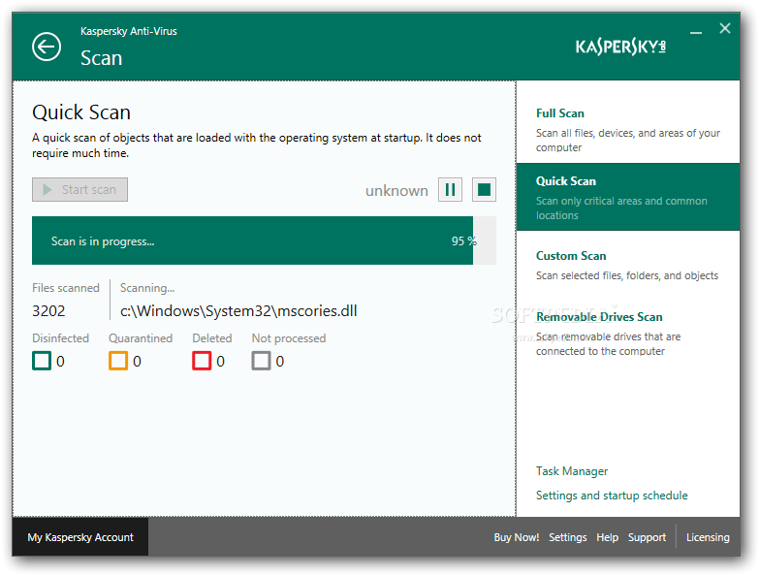The height and width of the screenshot is (576, 760).
Task: Minimize the Kaspersky window
Action: coord(696,32)
